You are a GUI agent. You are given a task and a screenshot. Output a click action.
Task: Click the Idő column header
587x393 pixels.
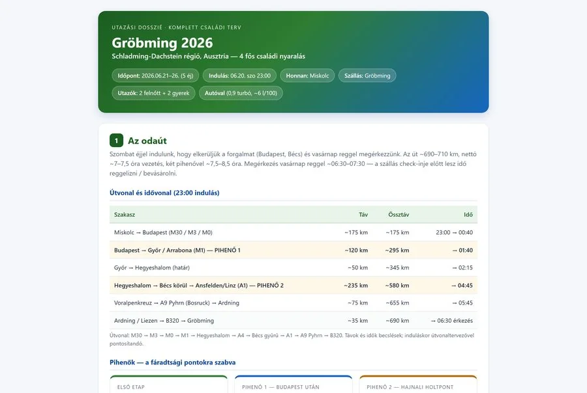click(x=468, y=215)
